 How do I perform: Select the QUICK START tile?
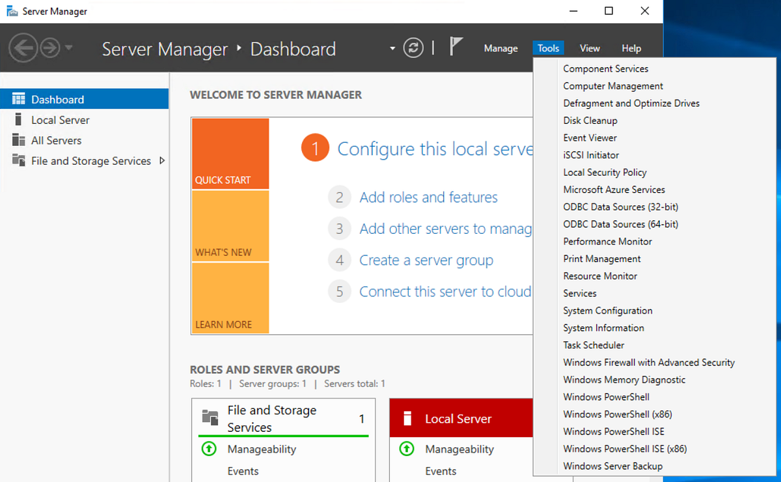[230, 154]
